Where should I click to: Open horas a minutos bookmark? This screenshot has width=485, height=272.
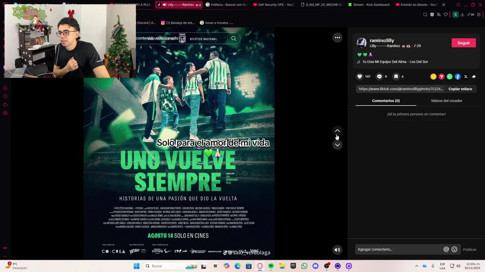click(216, 23)
